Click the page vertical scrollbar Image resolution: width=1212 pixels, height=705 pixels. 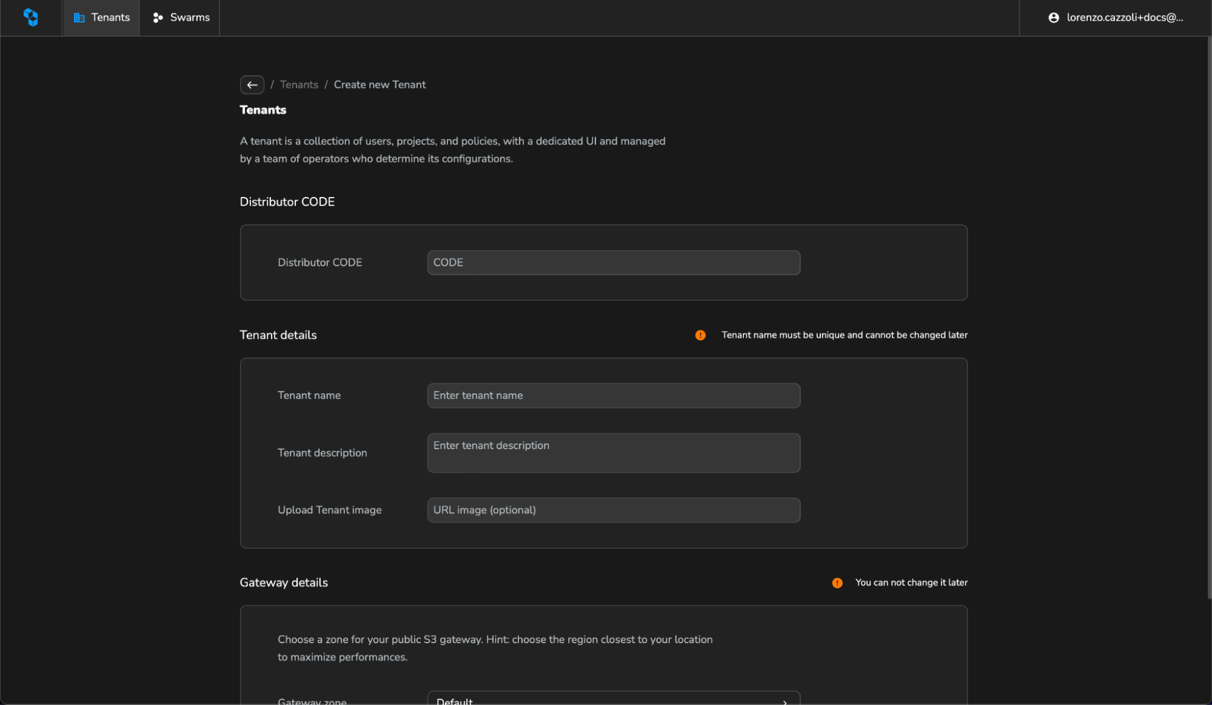[x=1208, y=318]
